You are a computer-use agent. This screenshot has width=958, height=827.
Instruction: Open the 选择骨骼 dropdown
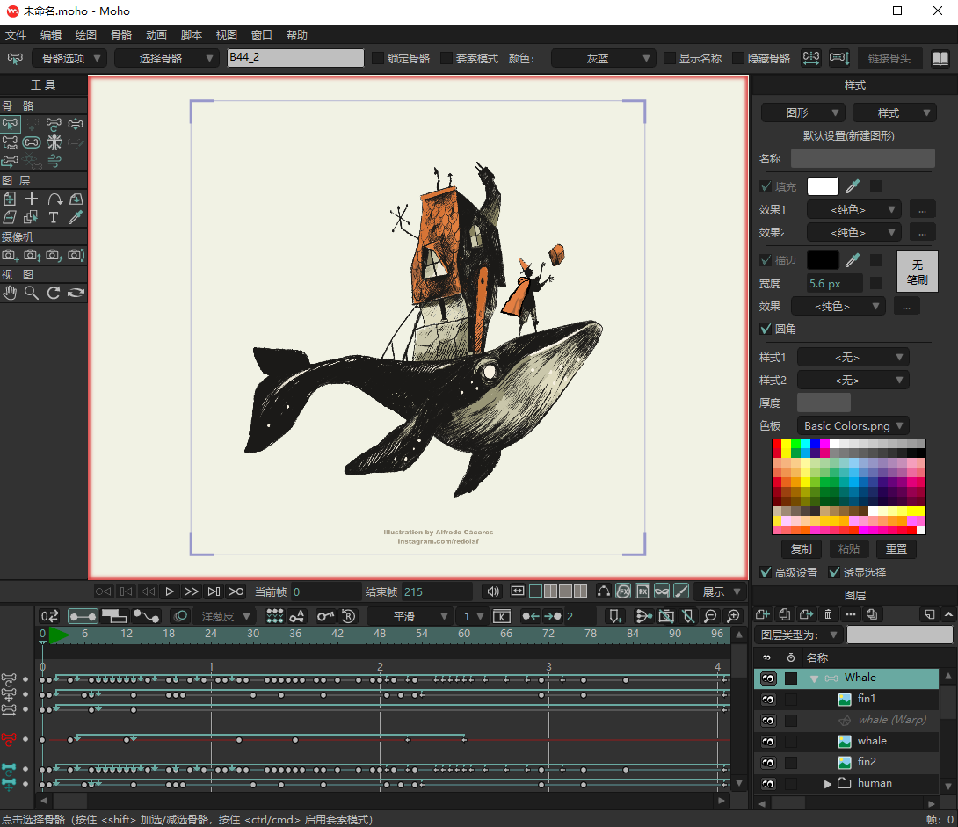167,58
